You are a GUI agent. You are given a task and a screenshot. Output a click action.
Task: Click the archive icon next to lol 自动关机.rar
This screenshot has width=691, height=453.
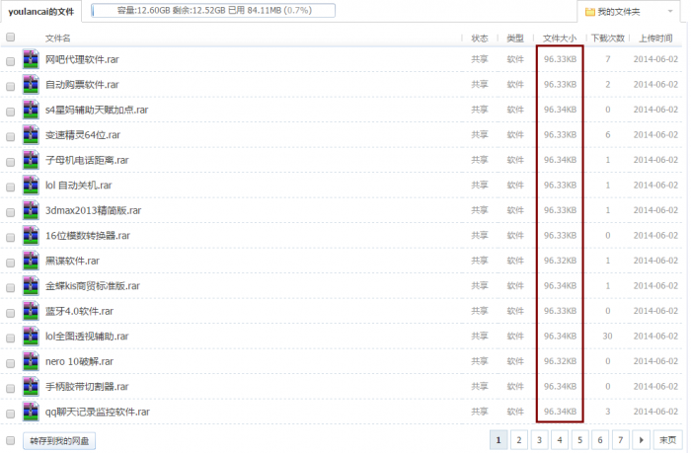pyautogui.click(x=31, y=186)
